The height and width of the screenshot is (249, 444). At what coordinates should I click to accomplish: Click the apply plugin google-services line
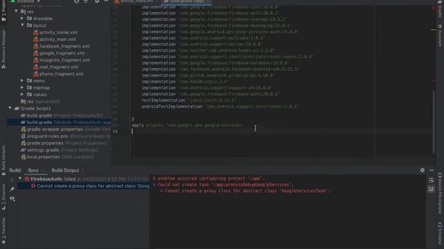(187, 124)
